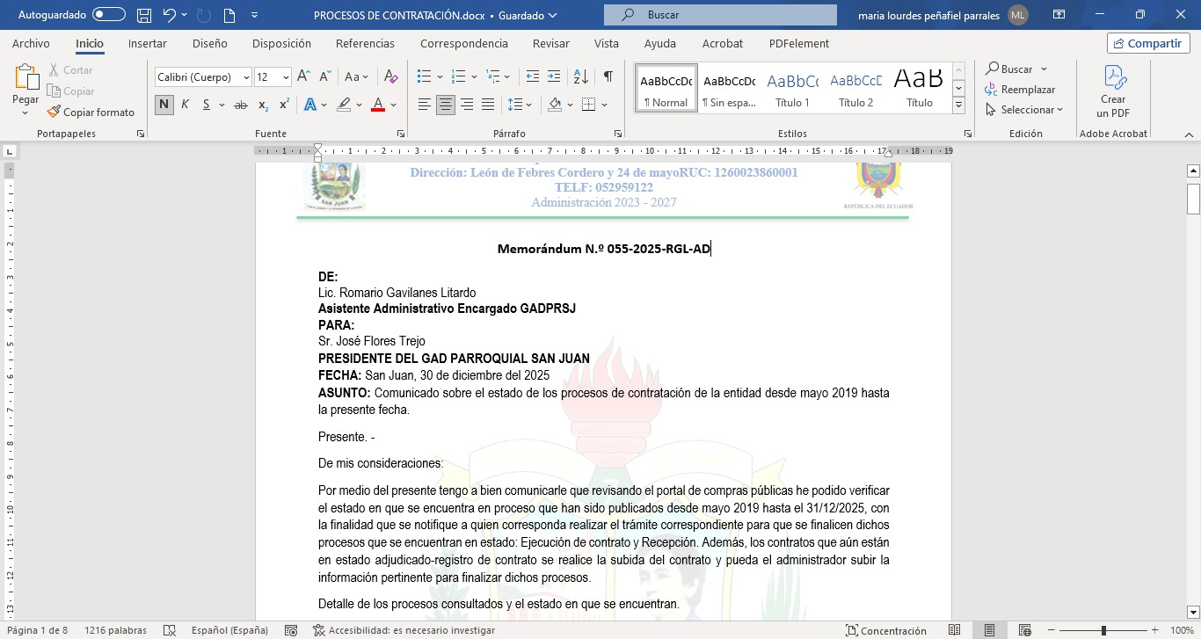Toggle bold formatting (N button)
This screenshot has width=1201, height=639.
(x=164, y=105)
